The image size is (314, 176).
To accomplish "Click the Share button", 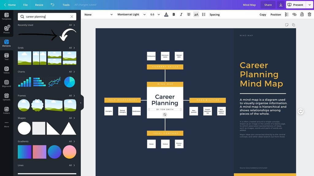I will tap(268, 5).
